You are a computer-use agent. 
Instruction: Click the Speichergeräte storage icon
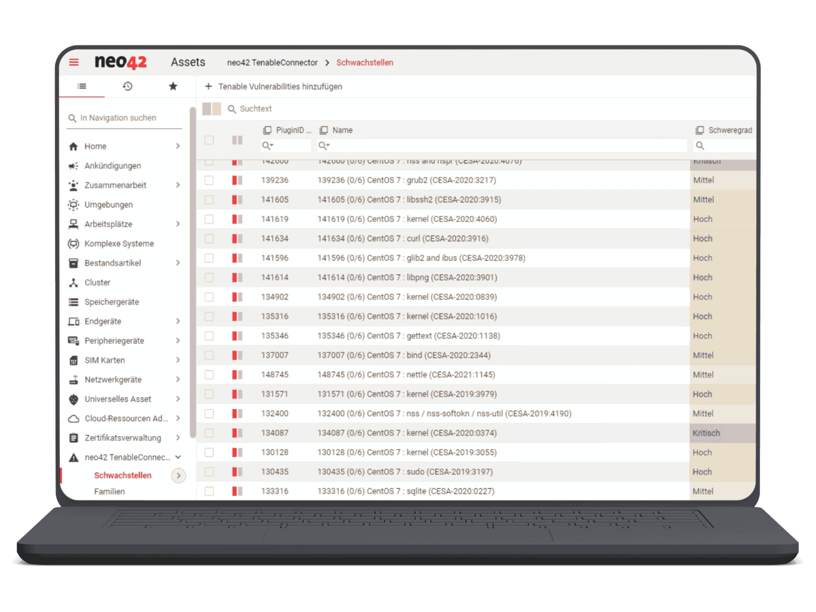click(x=74, y=302)
